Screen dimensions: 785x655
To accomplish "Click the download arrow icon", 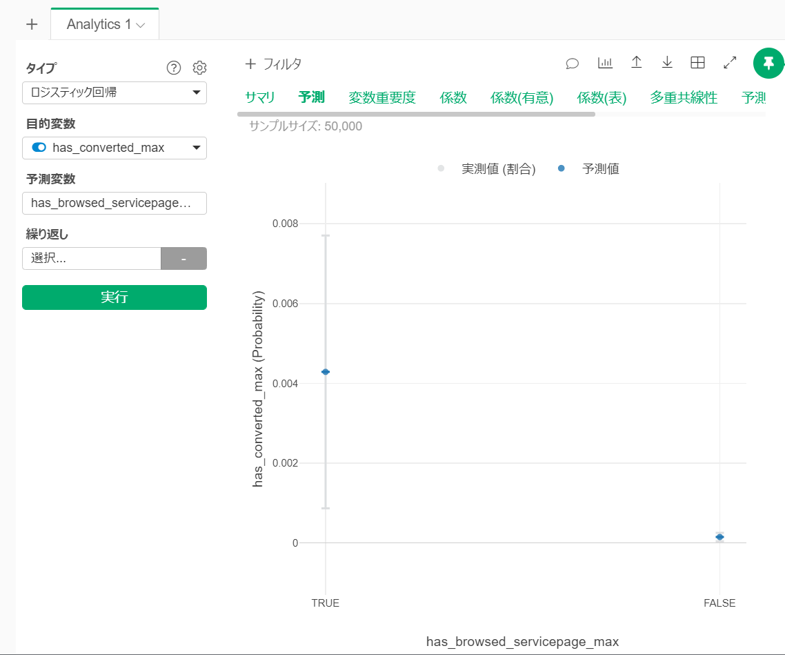I will [667, 63].
